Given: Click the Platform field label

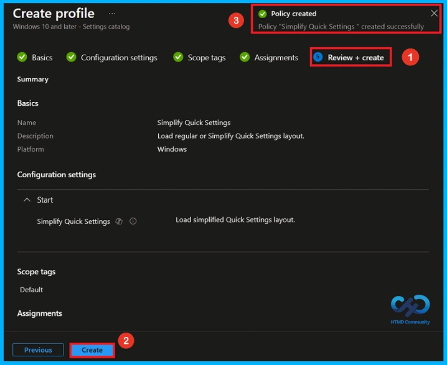Looking at the screenshot, I should click(x=31, y=149).
